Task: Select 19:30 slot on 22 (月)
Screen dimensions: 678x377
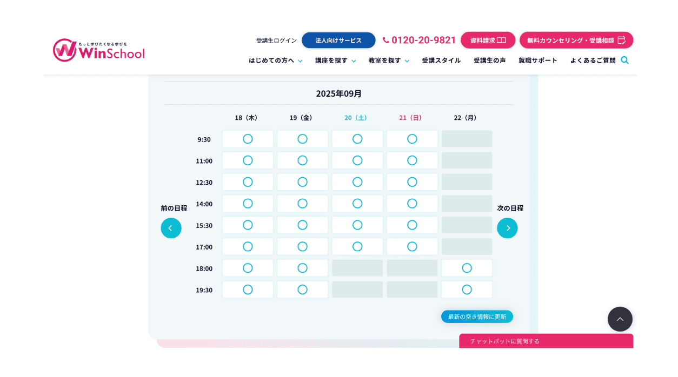Action: coord(467,290)
